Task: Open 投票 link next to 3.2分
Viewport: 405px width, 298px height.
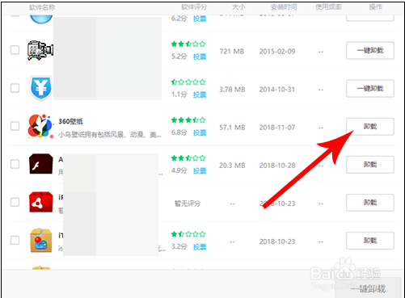Action: click(x=200, y=247)
